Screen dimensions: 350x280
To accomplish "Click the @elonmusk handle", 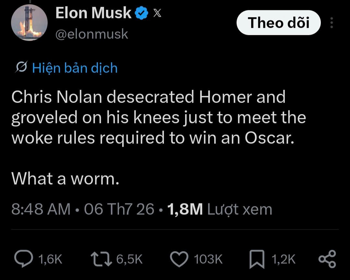I will pyautogui.click(x=92, y=34).
